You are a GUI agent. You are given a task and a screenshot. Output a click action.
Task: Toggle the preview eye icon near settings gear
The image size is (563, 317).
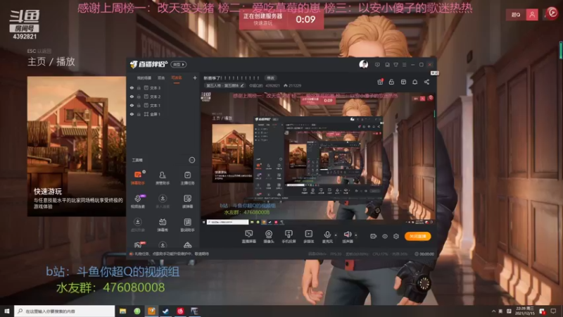coord(384,236)
